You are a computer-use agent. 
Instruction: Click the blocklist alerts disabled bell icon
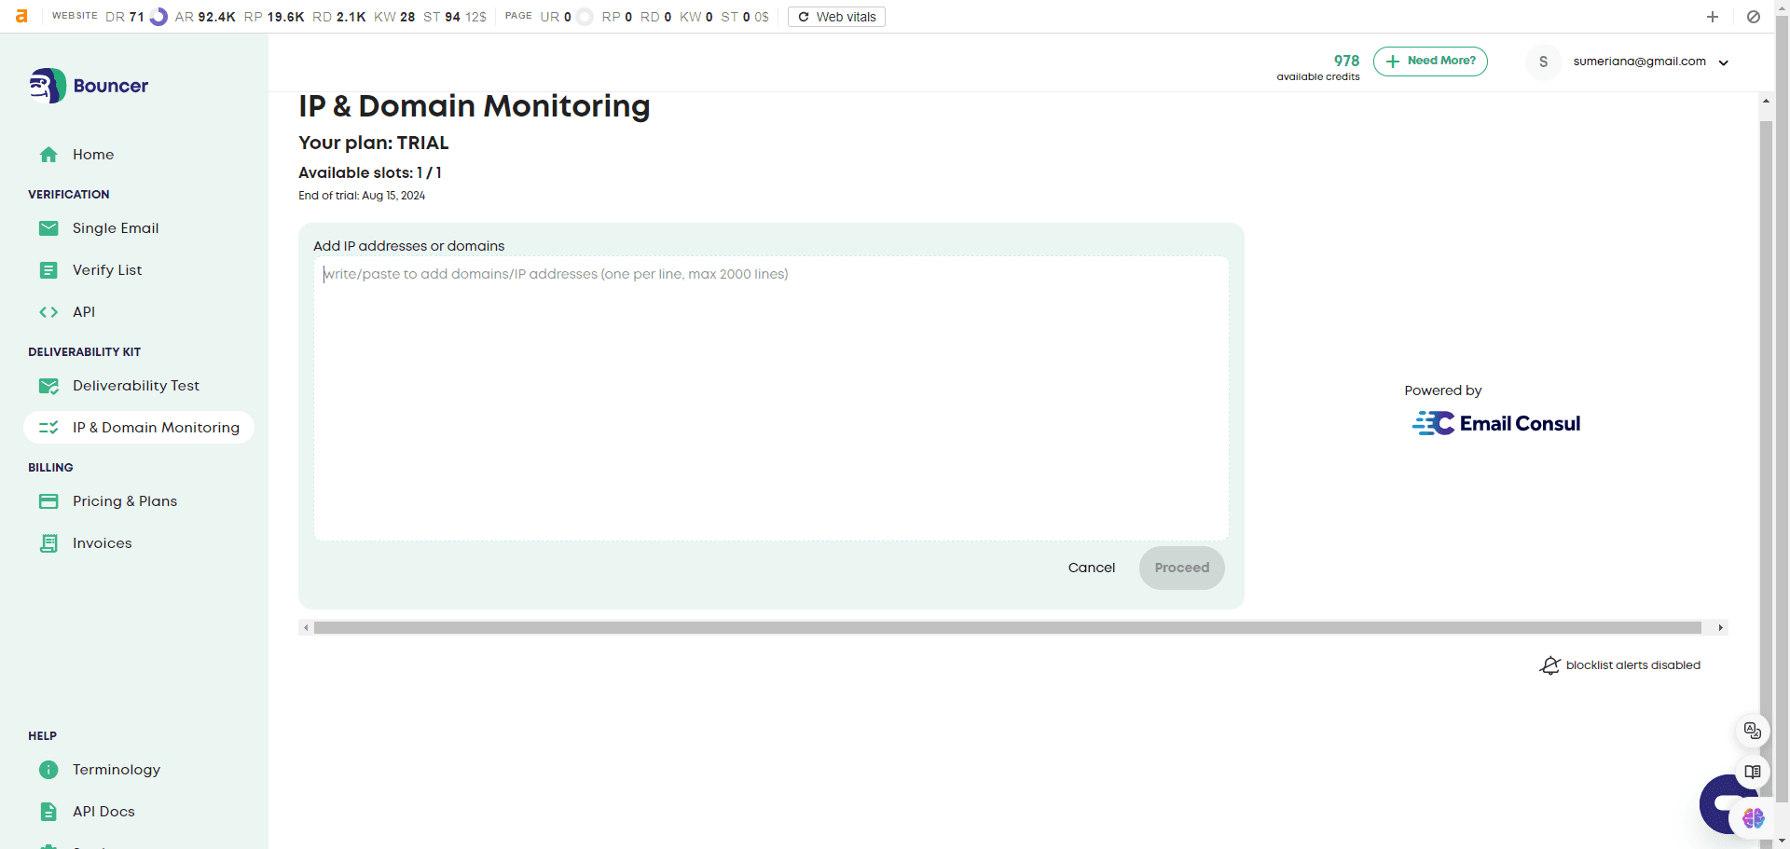[1549, 665]
